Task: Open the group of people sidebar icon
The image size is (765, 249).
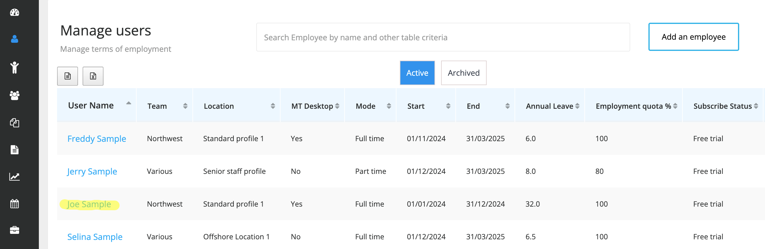Action: (15, 95)
